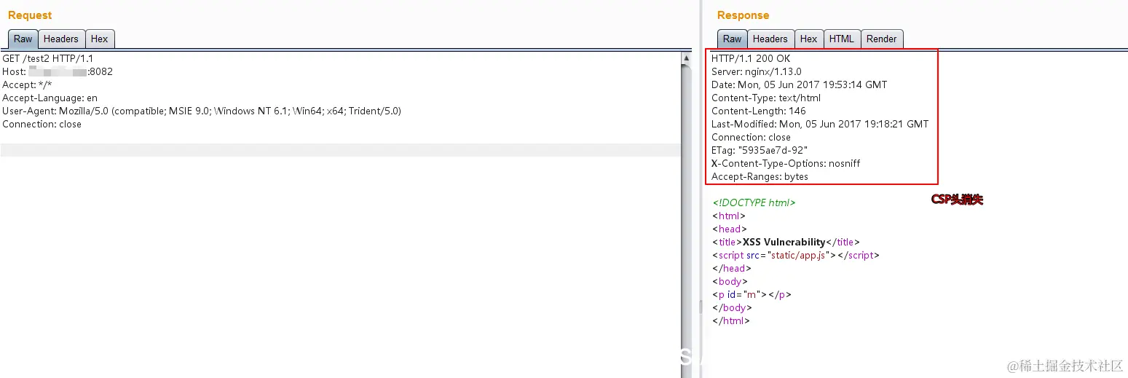Click the <!DOCTYPE html> line

[754, 202]
